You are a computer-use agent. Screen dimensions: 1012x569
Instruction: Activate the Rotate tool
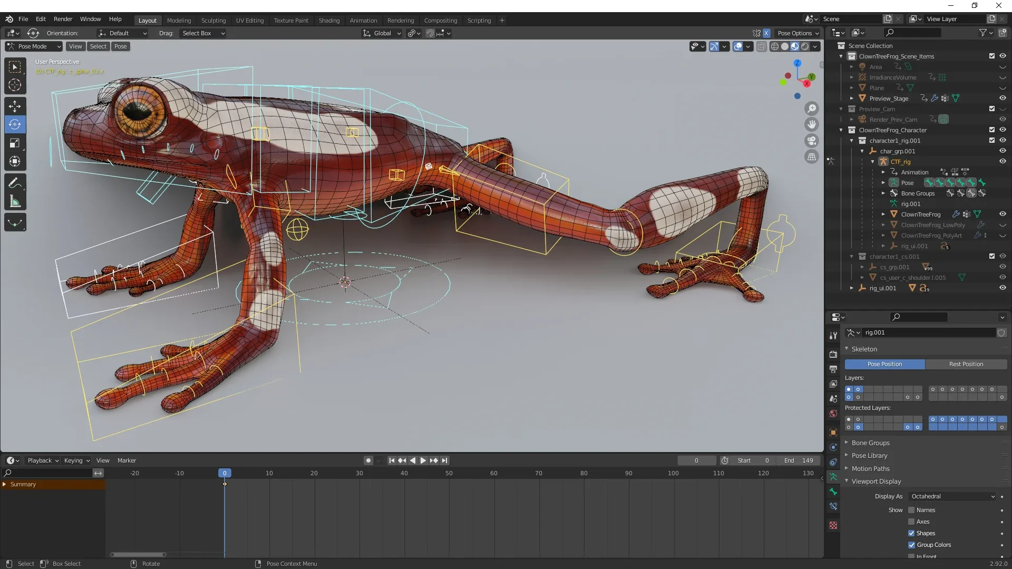pyautogui.click(x=15, y=125)
